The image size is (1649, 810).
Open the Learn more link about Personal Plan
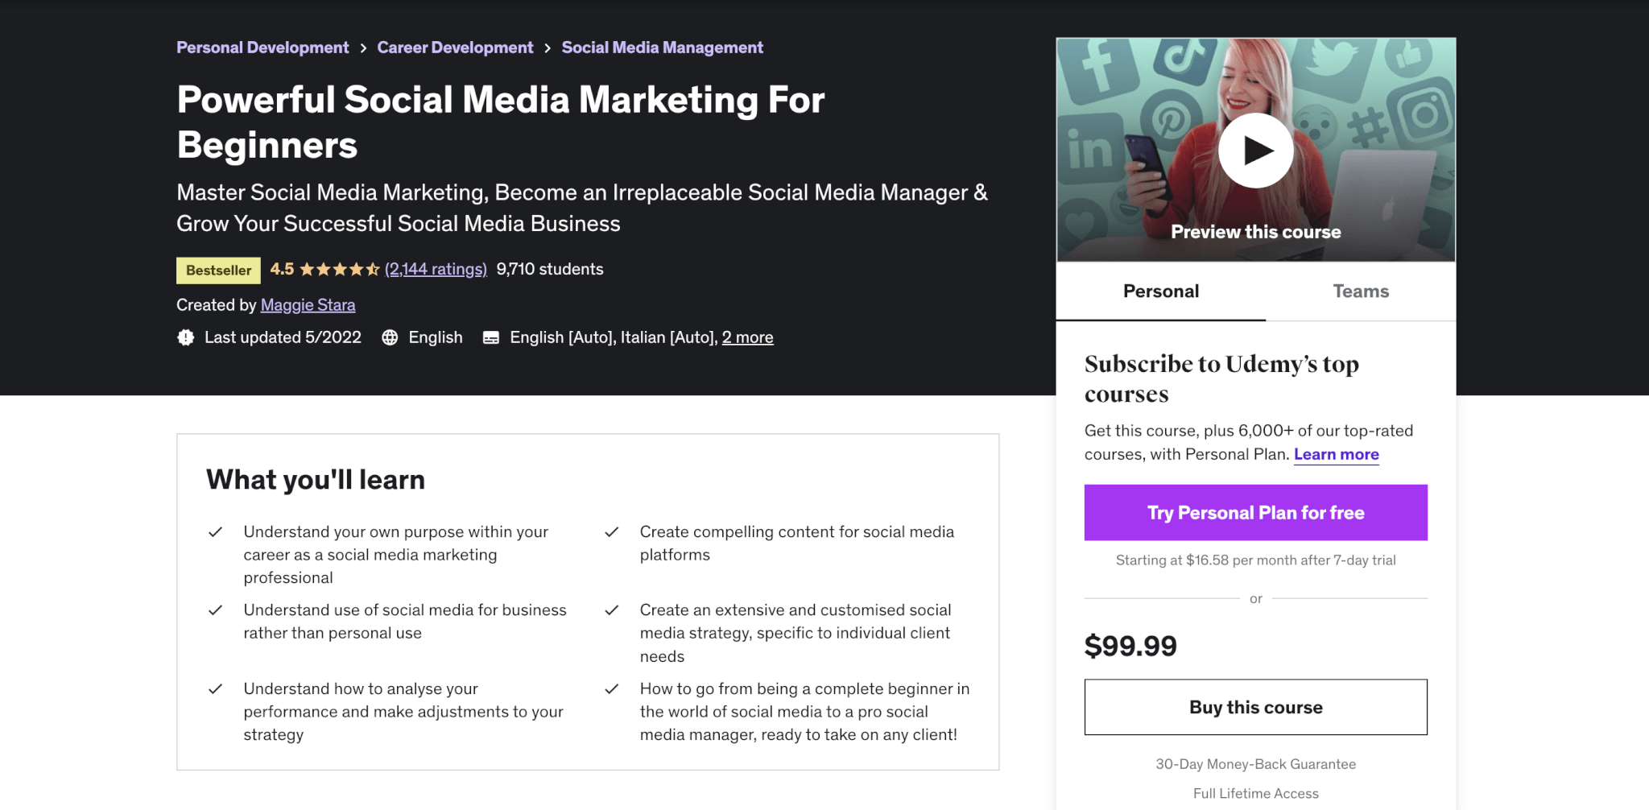tap(1335, 454)
